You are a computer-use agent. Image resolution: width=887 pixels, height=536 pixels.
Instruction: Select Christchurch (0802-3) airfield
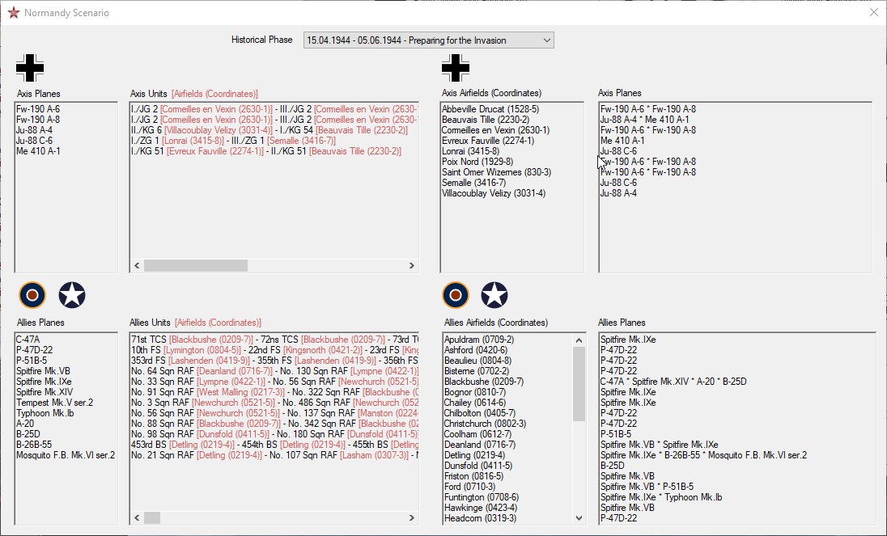coord(508,424)
